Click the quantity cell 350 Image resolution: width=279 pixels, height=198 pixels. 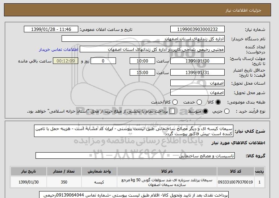[x=64, y=182]
